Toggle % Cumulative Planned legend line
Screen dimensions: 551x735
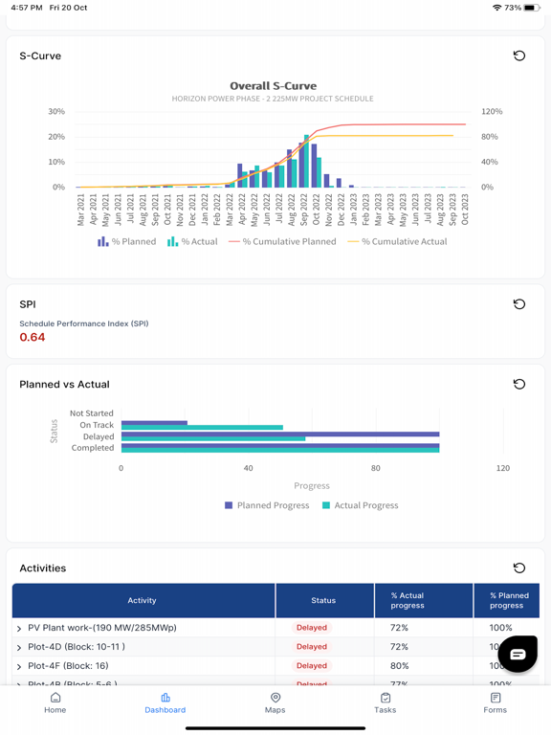point(282,241)
